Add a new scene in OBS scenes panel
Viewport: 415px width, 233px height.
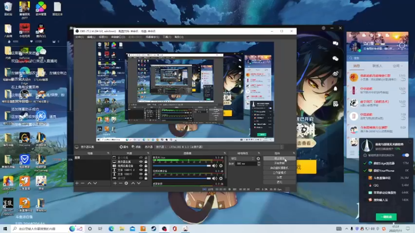click(77, 183)
